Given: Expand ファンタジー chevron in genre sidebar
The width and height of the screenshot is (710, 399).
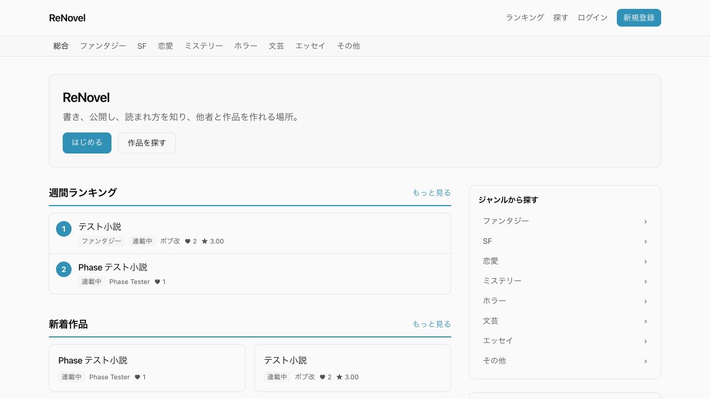Looking at the screenshot, I should (x=646, y=222).
